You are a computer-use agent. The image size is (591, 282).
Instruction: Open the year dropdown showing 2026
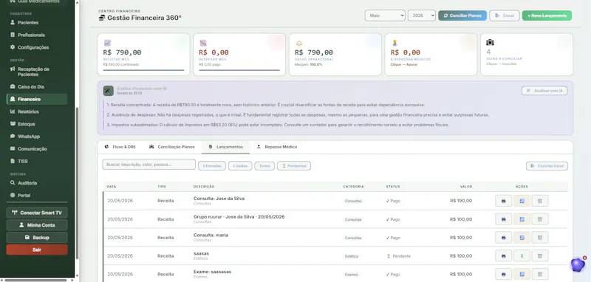(421, 16)
